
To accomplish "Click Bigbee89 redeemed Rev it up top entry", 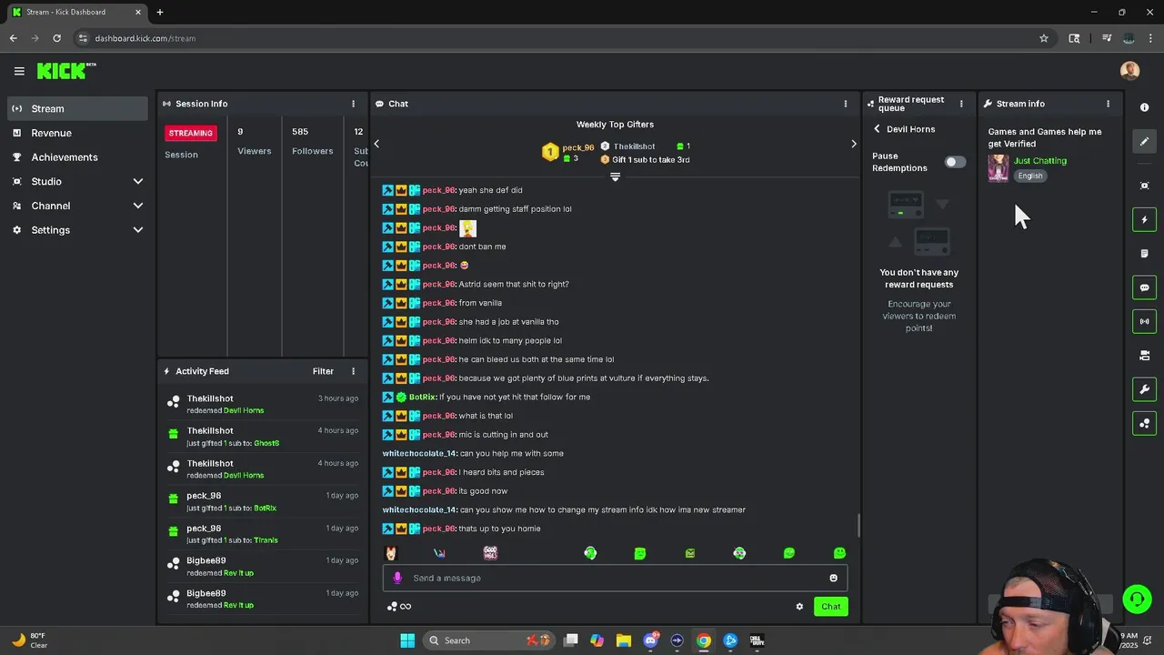I will pyautogui.click(x=264, y=567).
